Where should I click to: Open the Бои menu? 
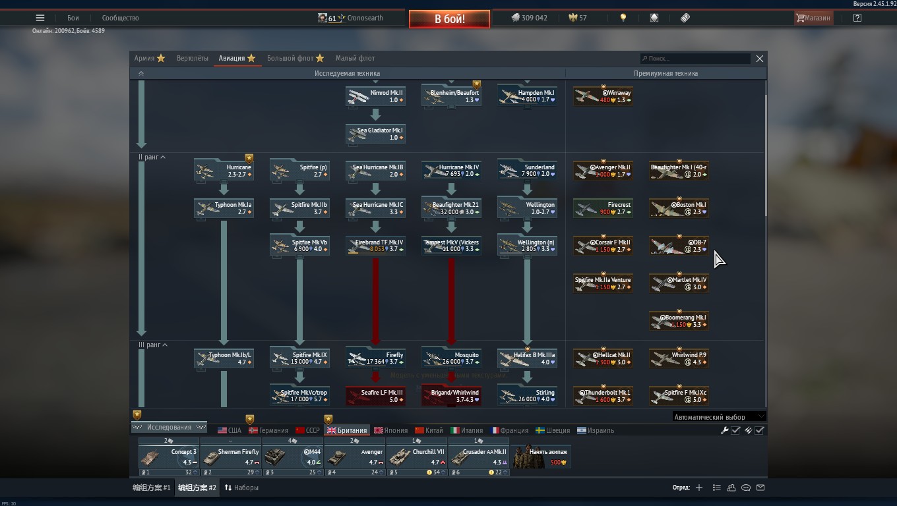click(x=73, y=18)
